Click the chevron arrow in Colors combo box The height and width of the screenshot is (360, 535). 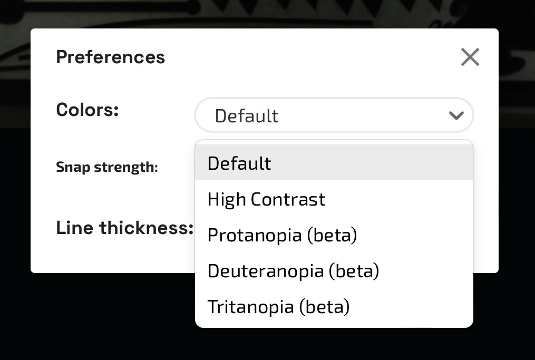(x=456, y=115)
